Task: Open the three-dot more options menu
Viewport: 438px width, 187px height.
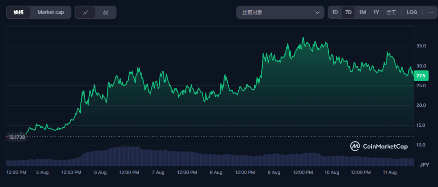Action: coord(430,12)
